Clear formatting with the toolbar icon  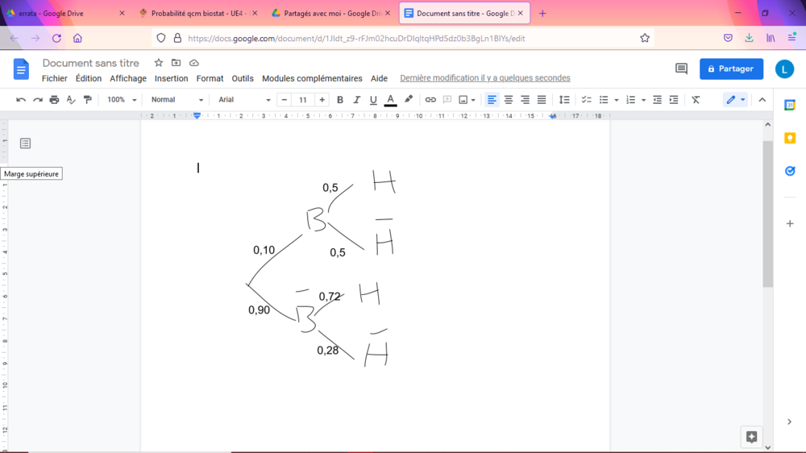coord(696,100)
